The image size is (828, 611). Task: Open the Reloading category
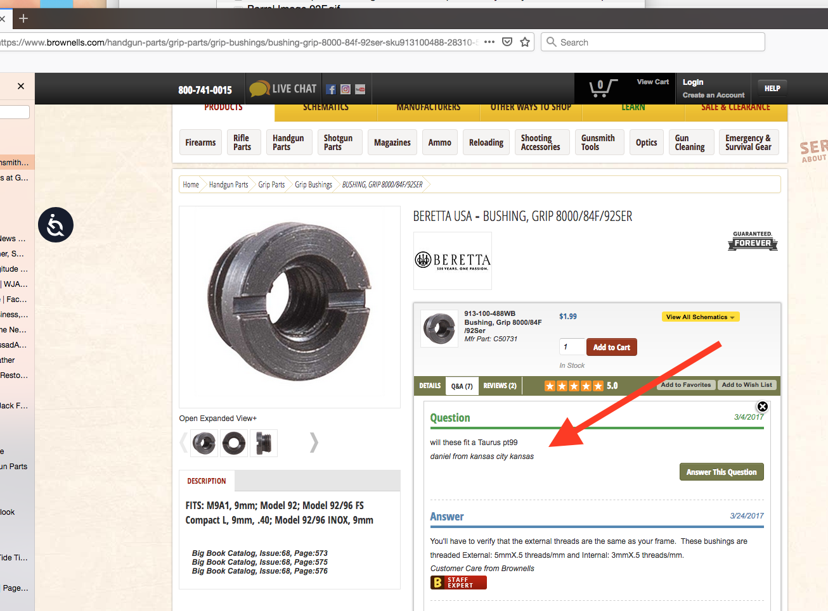(x=486, y=142)
